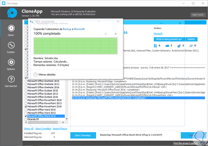Open the Options gear icon
The image size is (208, 146).
coord(11,62)
